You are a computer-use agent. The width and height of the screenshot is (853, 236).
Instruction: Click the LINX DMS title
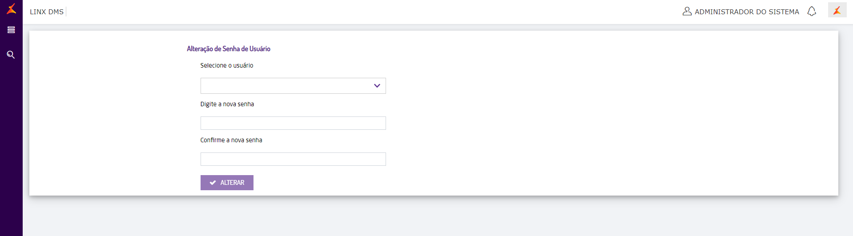[x=47, y=12]
